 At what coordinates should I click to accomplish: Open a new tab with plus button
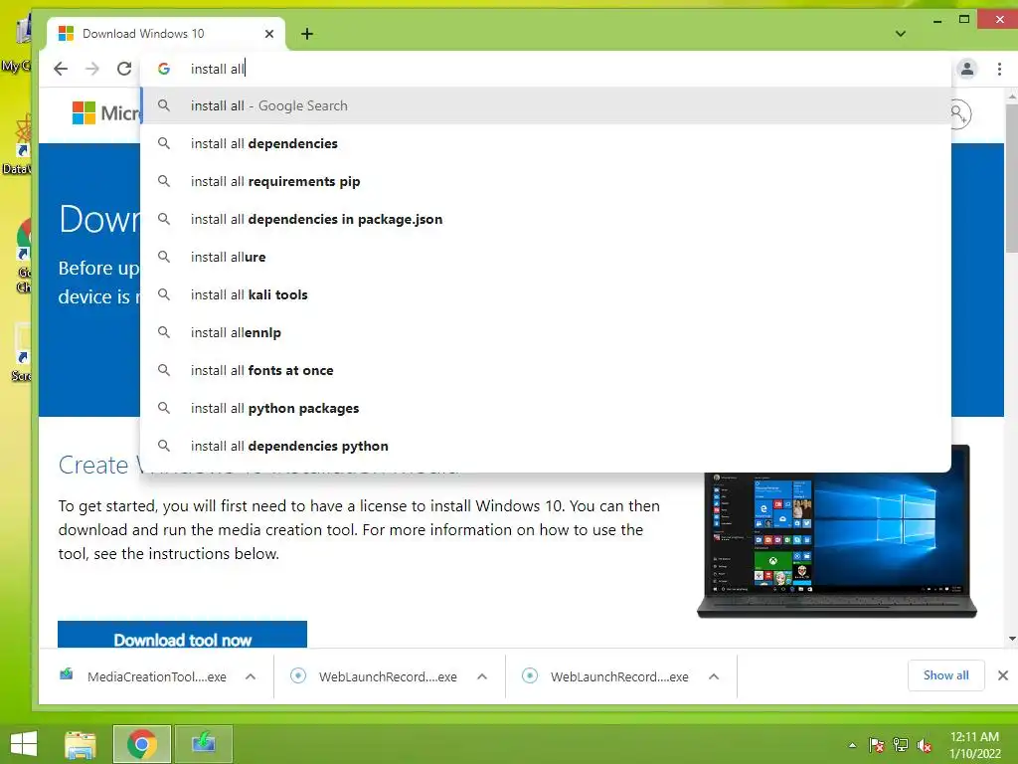tap(307, 34)
